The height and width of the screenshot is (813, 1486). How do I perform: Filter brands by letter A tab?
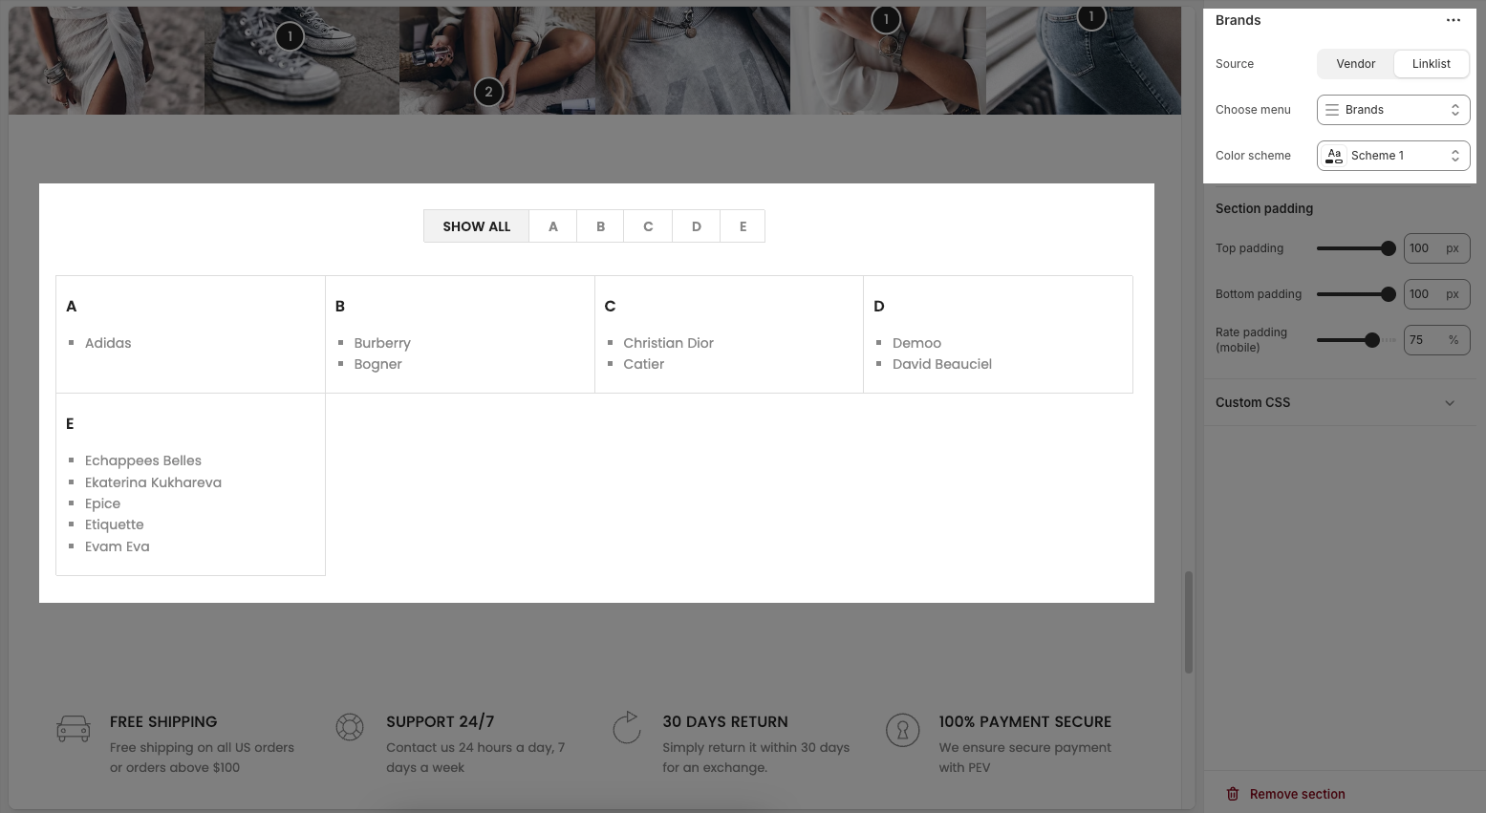(x=553, y=226)
